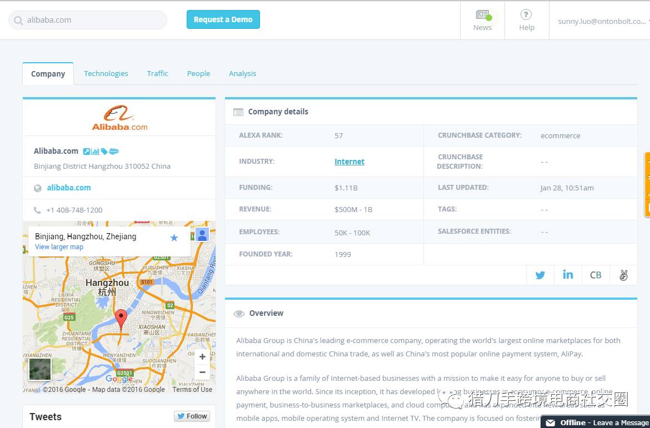The height and width of the screenshot is (428, 650).
Task: Click Binjiang, Hangzhou, Zhejiang map title
Action: (86, 236)
